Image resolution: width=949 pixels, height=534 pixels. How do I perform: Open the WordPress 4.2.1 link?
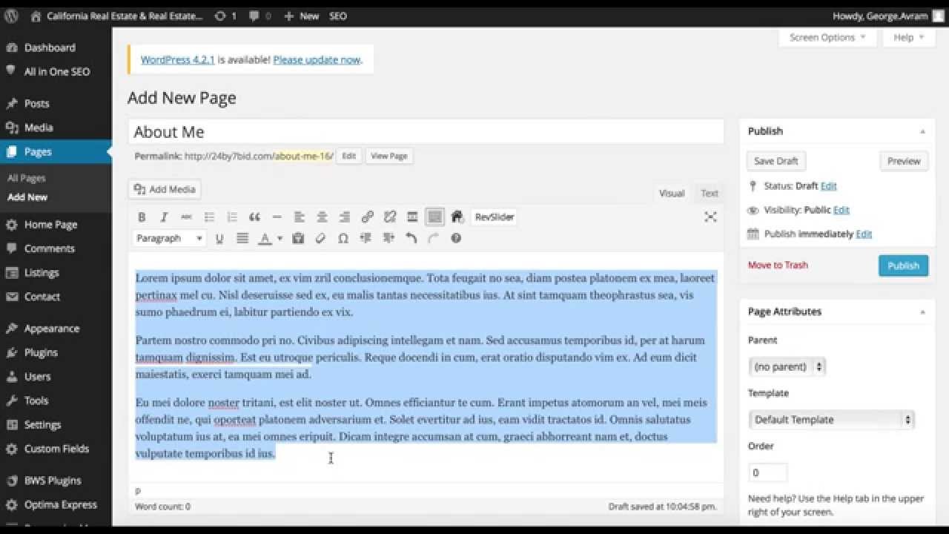[177, 59]
